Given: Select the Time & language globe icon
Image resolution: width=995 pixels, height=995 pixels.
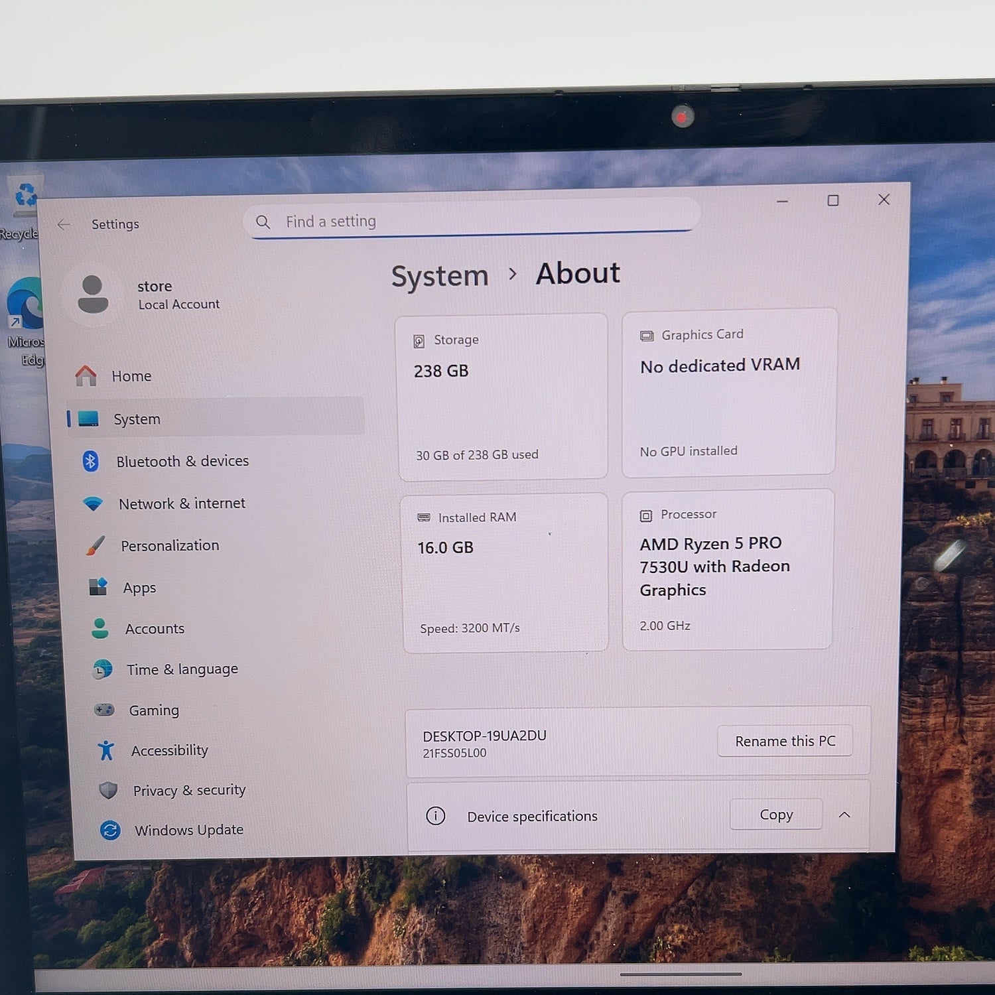Looking at the screenshot, I should 103,669.
